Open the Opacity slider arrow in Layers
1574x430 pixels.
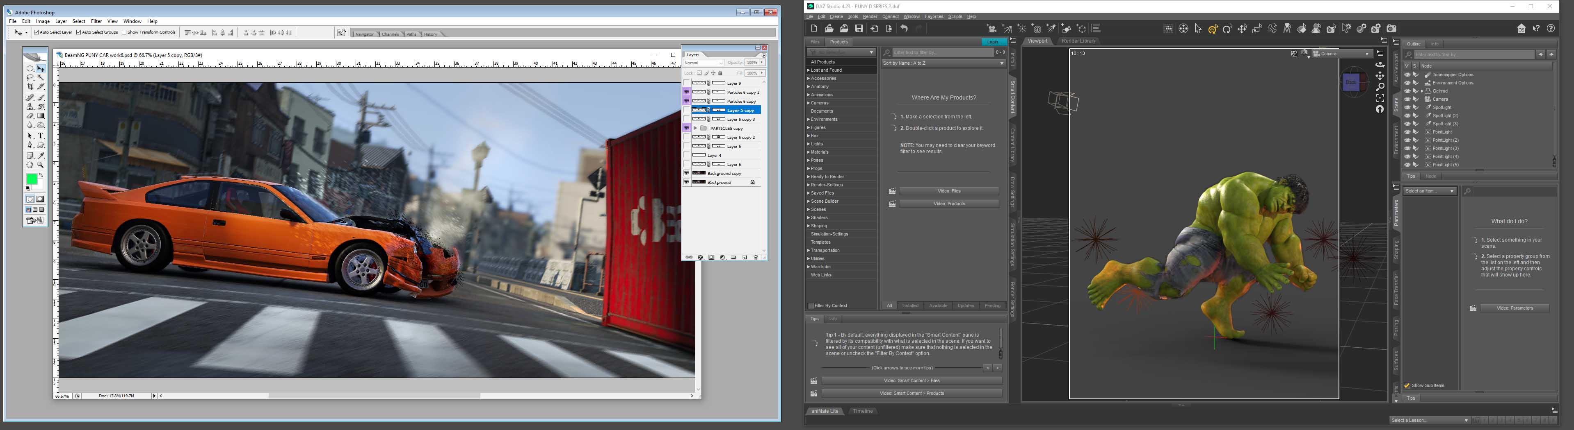tap(762, 62)
